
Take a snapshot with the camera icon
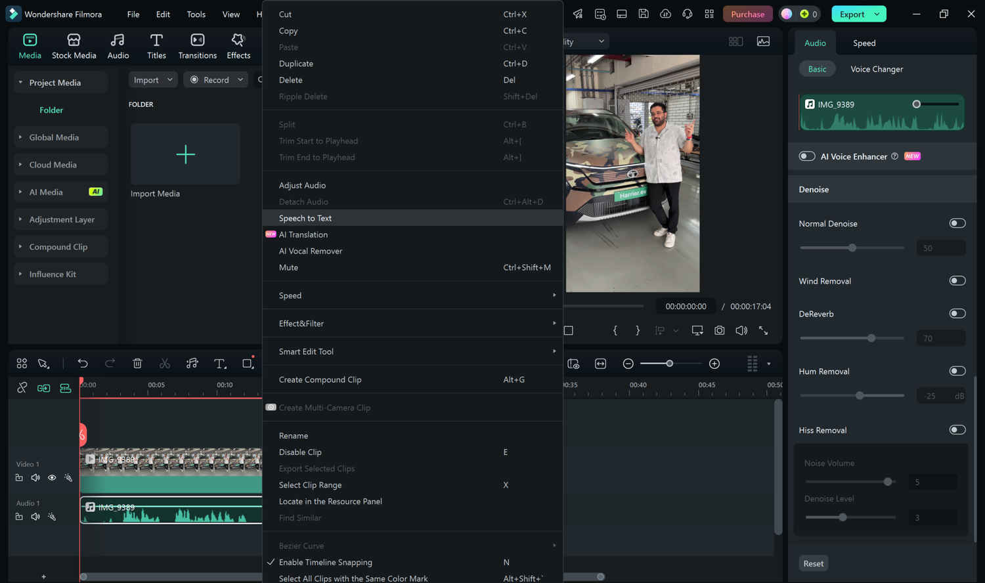click(719, 330)
